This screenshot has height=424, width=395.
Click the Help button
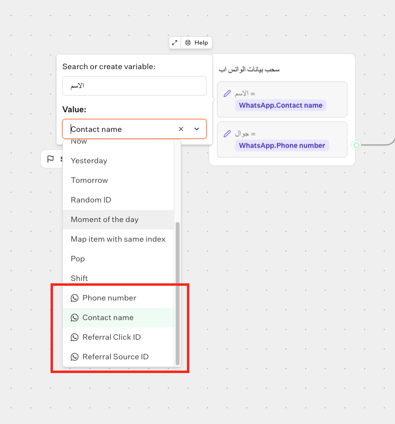[x=196, y=43]
